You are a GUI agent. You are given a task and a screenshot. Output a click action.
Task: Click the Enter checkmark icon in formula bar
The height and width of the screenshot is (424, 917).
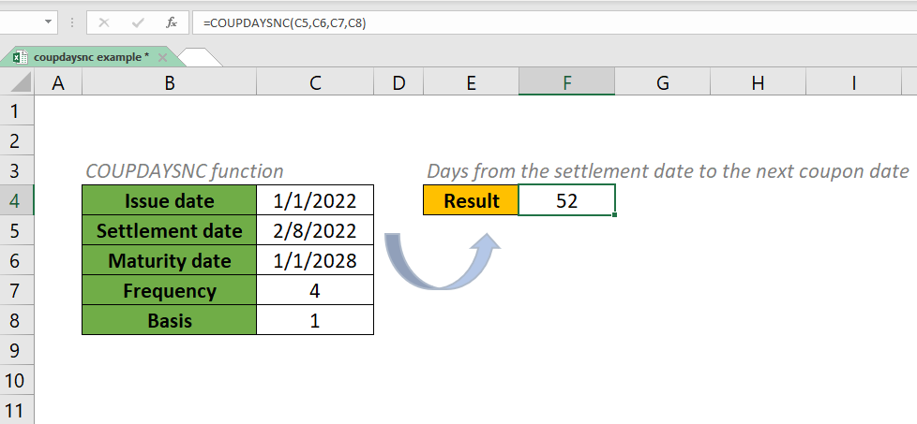pyautogui.click(x=136, y=22)
